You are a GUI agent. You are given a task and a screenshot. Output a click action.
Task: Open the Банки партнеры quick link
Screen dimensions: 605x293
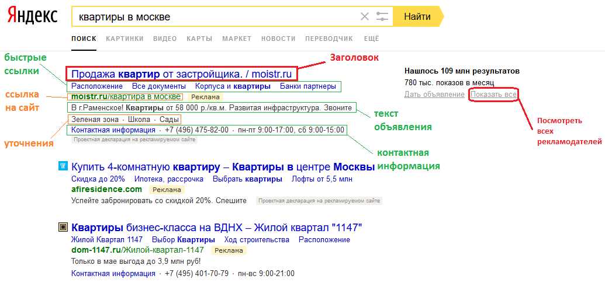pyautogui.click(x=308, y=86)
